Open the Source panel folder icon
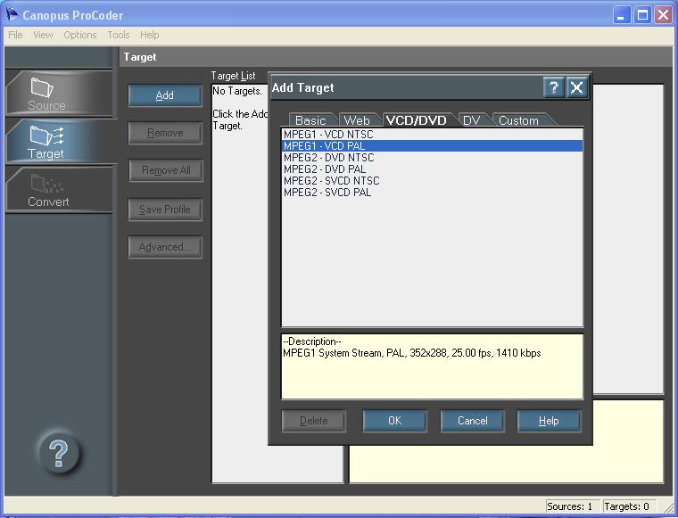This screenshot has height=518, width=678. point(42,87)
